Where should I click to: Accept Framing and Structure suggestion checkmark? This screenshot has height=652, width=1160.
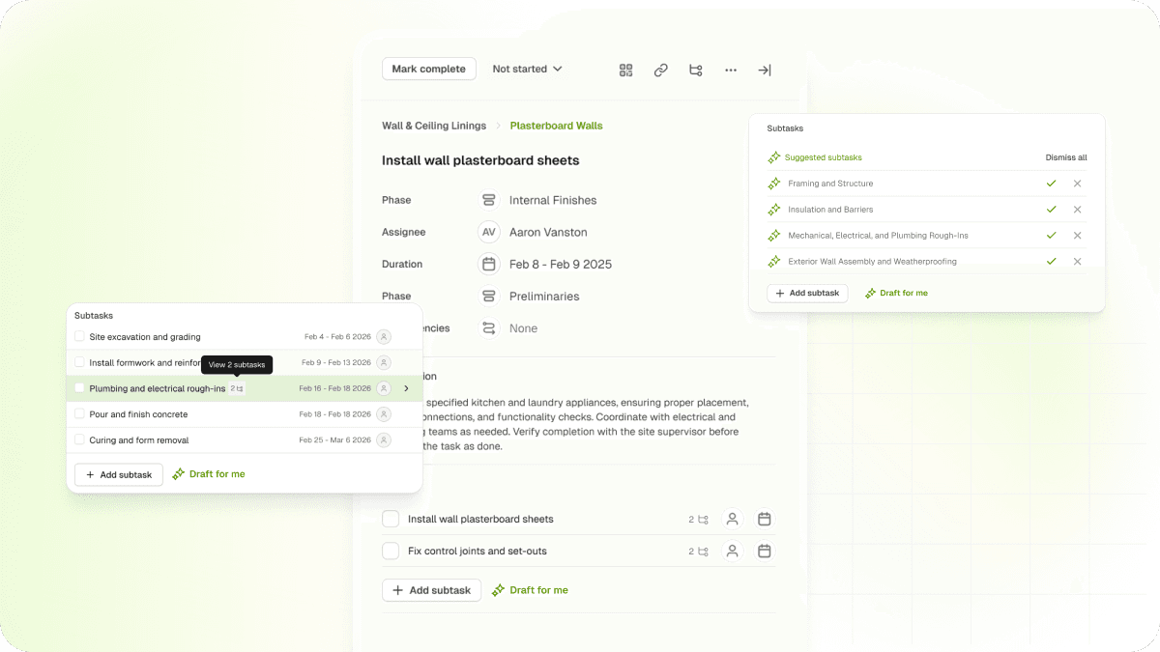pyautogui.click(x=1051, y=184)
